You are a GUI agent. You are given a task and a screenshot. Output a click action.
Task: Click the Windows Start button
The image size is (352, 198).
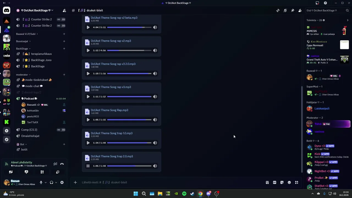[136, 194]
